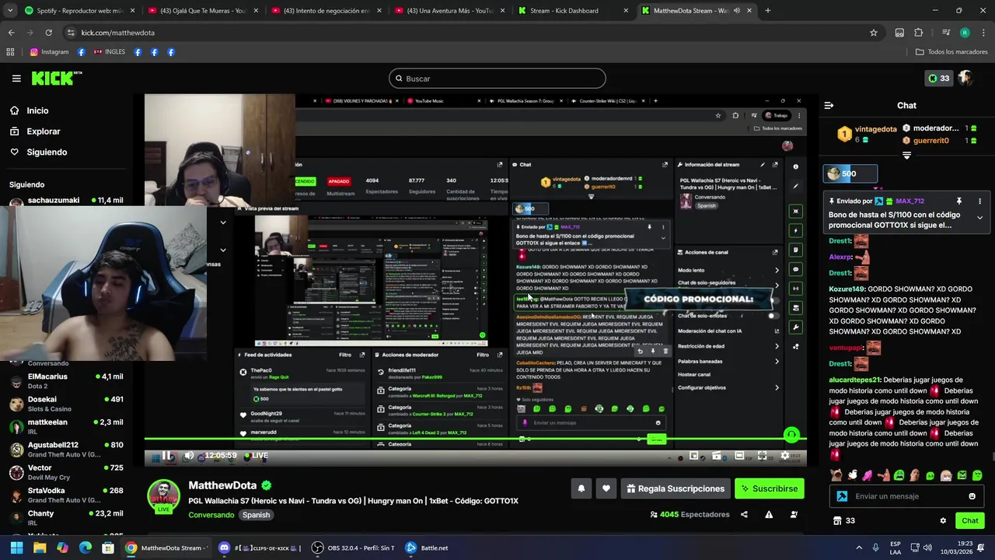This screenshot has height=560, width=995.
Task: Open Chanty channel in sidebar
Action: tap(66, 518)
